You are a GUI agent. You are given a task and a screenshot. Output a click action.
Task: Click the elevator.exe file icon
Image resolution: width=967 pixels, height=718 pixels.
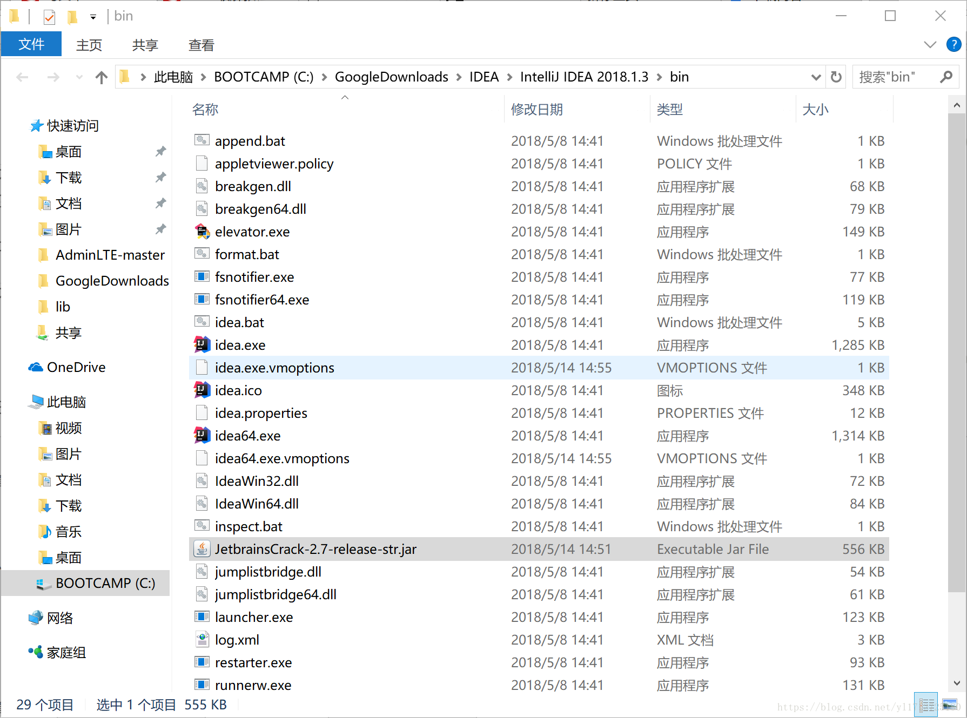point(202,232)
